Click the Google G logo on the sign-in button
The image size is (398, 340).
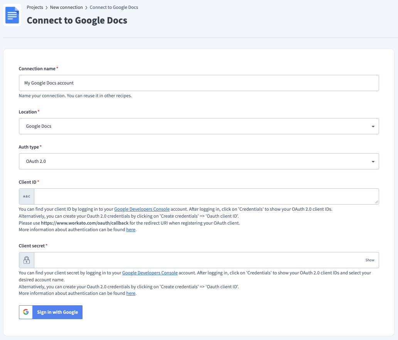[25, 312]
